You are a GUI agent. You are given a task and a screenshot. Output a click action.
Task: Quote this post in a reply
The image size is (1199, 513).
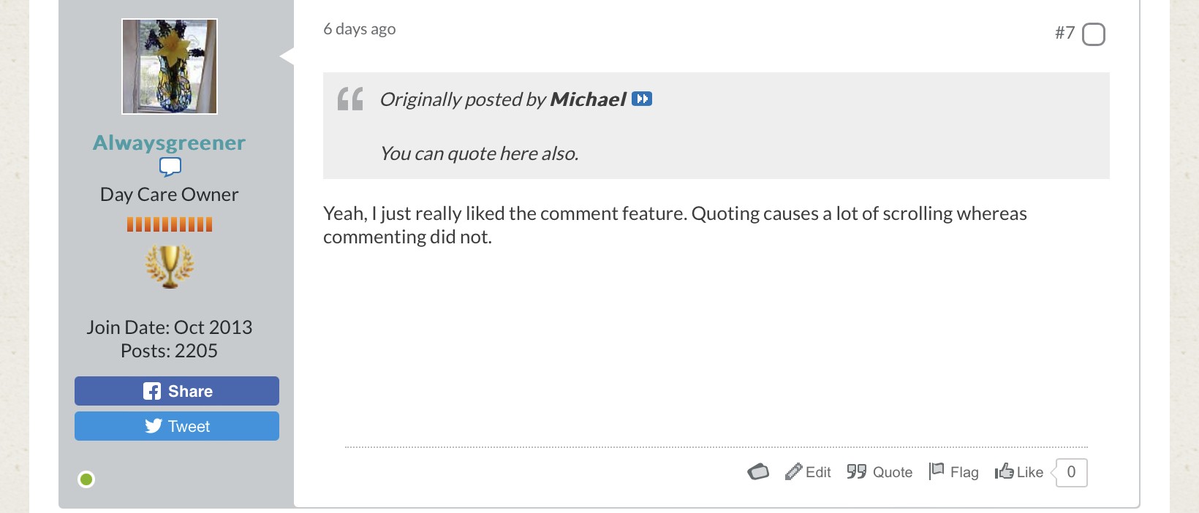(x=880, y=472)
